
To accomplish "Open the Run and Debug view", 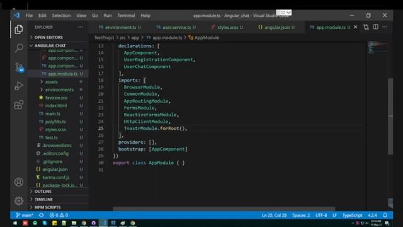I will [x=18, y=86].
